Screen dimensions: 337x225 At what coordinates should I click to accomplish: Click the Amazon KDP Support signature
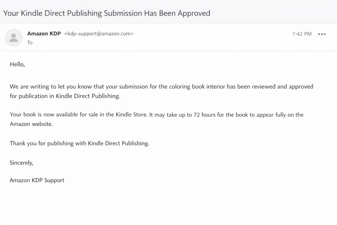pyautogui.click(x=37, y=180)
